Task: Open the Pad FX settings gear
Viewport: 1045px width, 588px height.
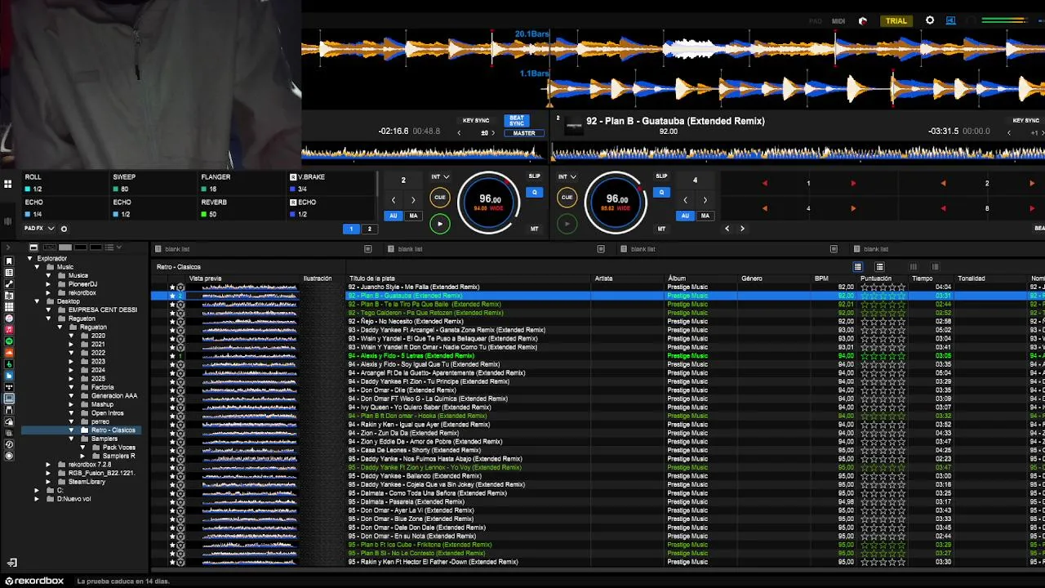Action: click(64, 229)
